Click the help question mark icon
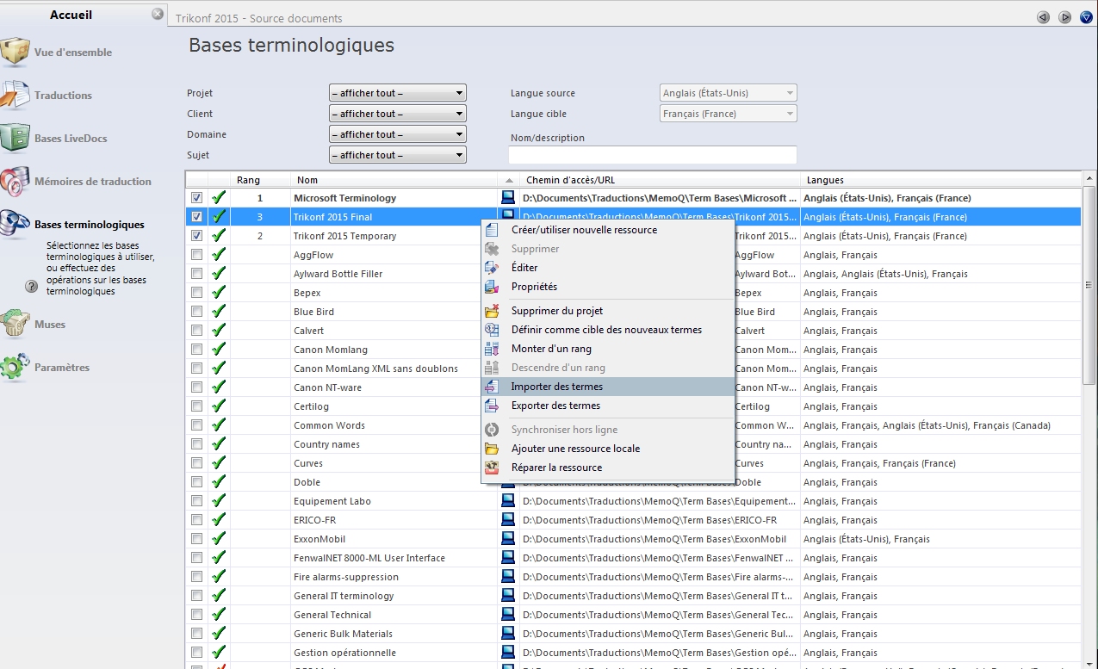Image resolution: width=1098 pixels, height=669 pixels. pos(32,286)
